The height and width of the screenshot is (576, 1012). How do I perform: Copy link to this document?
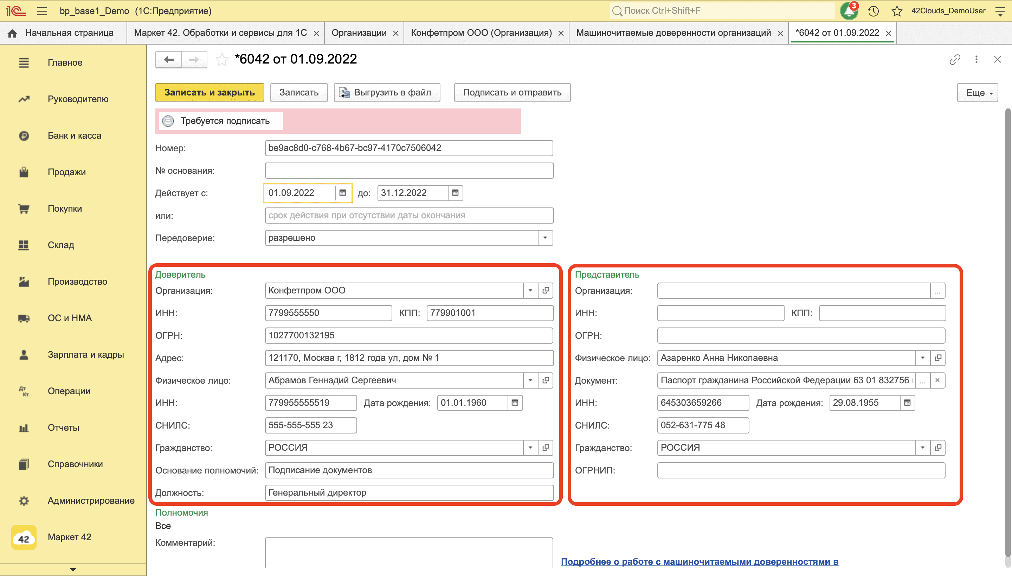pyautogui.click(x=955, y=59)
